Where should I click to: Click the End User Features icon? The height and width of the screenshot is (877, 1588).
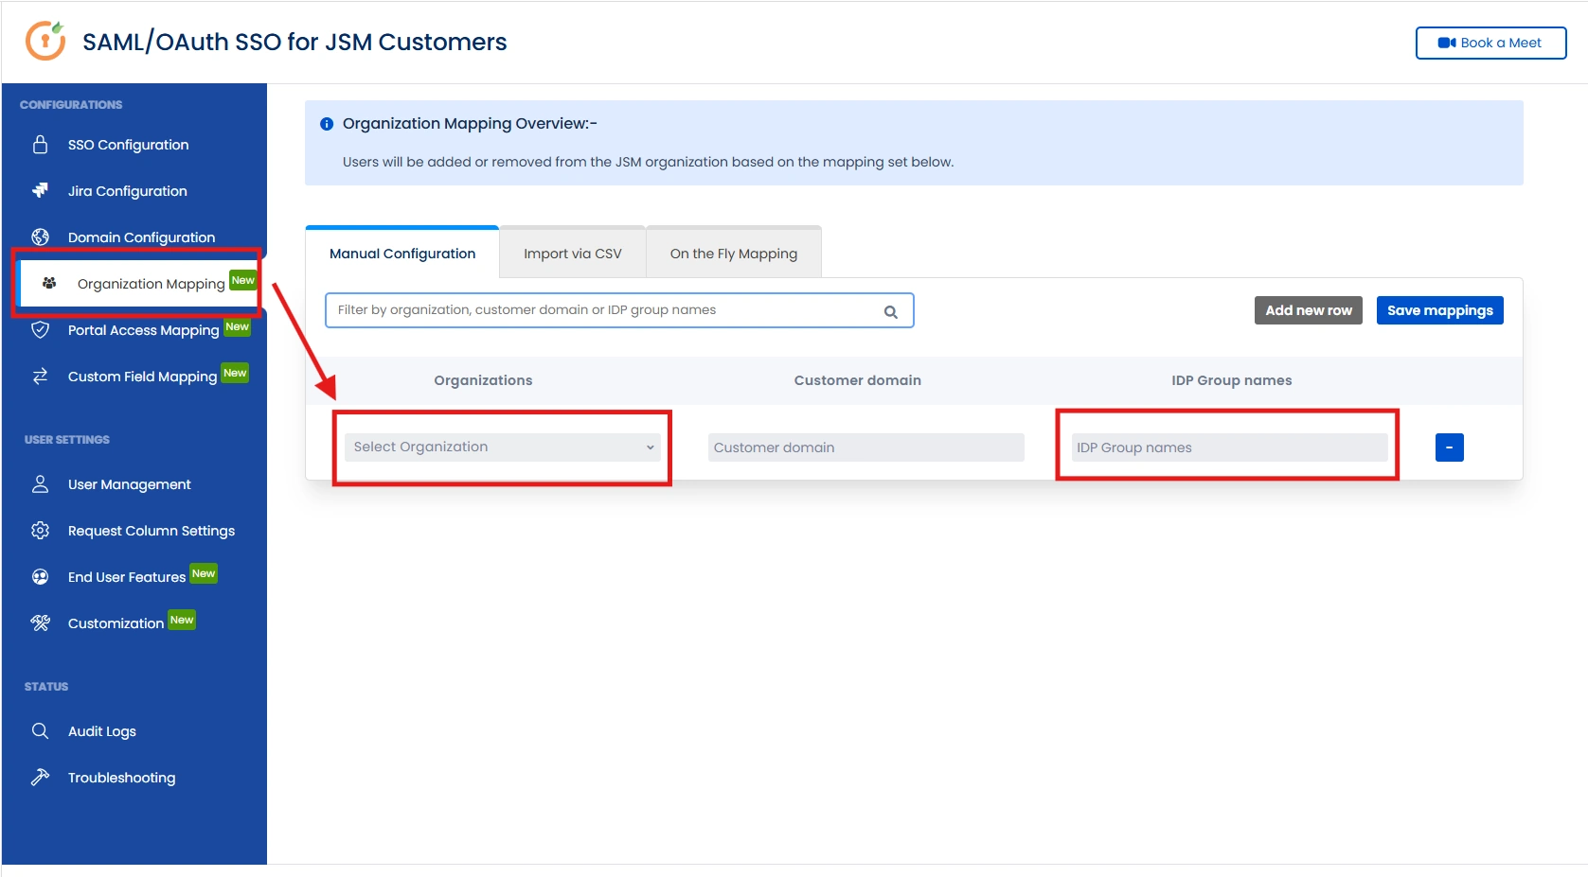[40, 576]
